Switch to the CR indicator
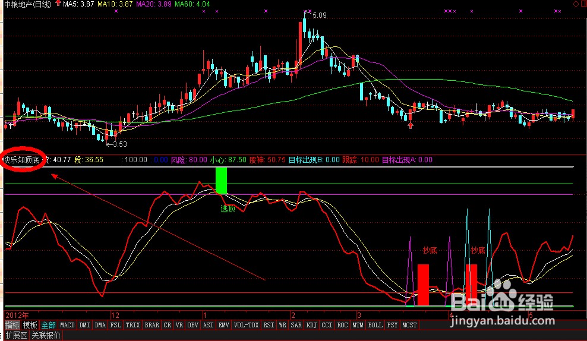Image resolution: width=587 pixels, height=341 pixels. tap(167, 325)
